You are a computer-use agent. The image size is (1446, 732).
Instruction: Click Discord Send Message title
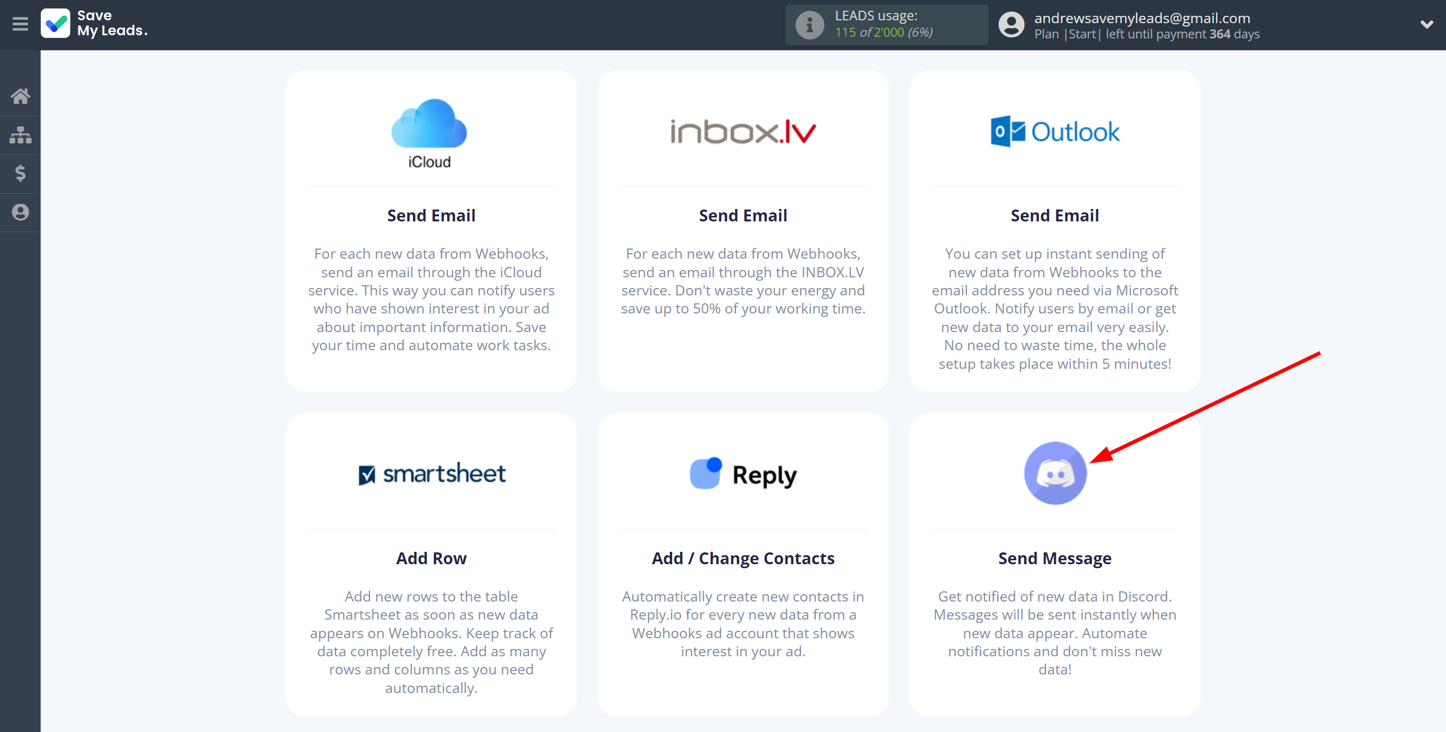pyautogui.click(x=1055, y=559)
